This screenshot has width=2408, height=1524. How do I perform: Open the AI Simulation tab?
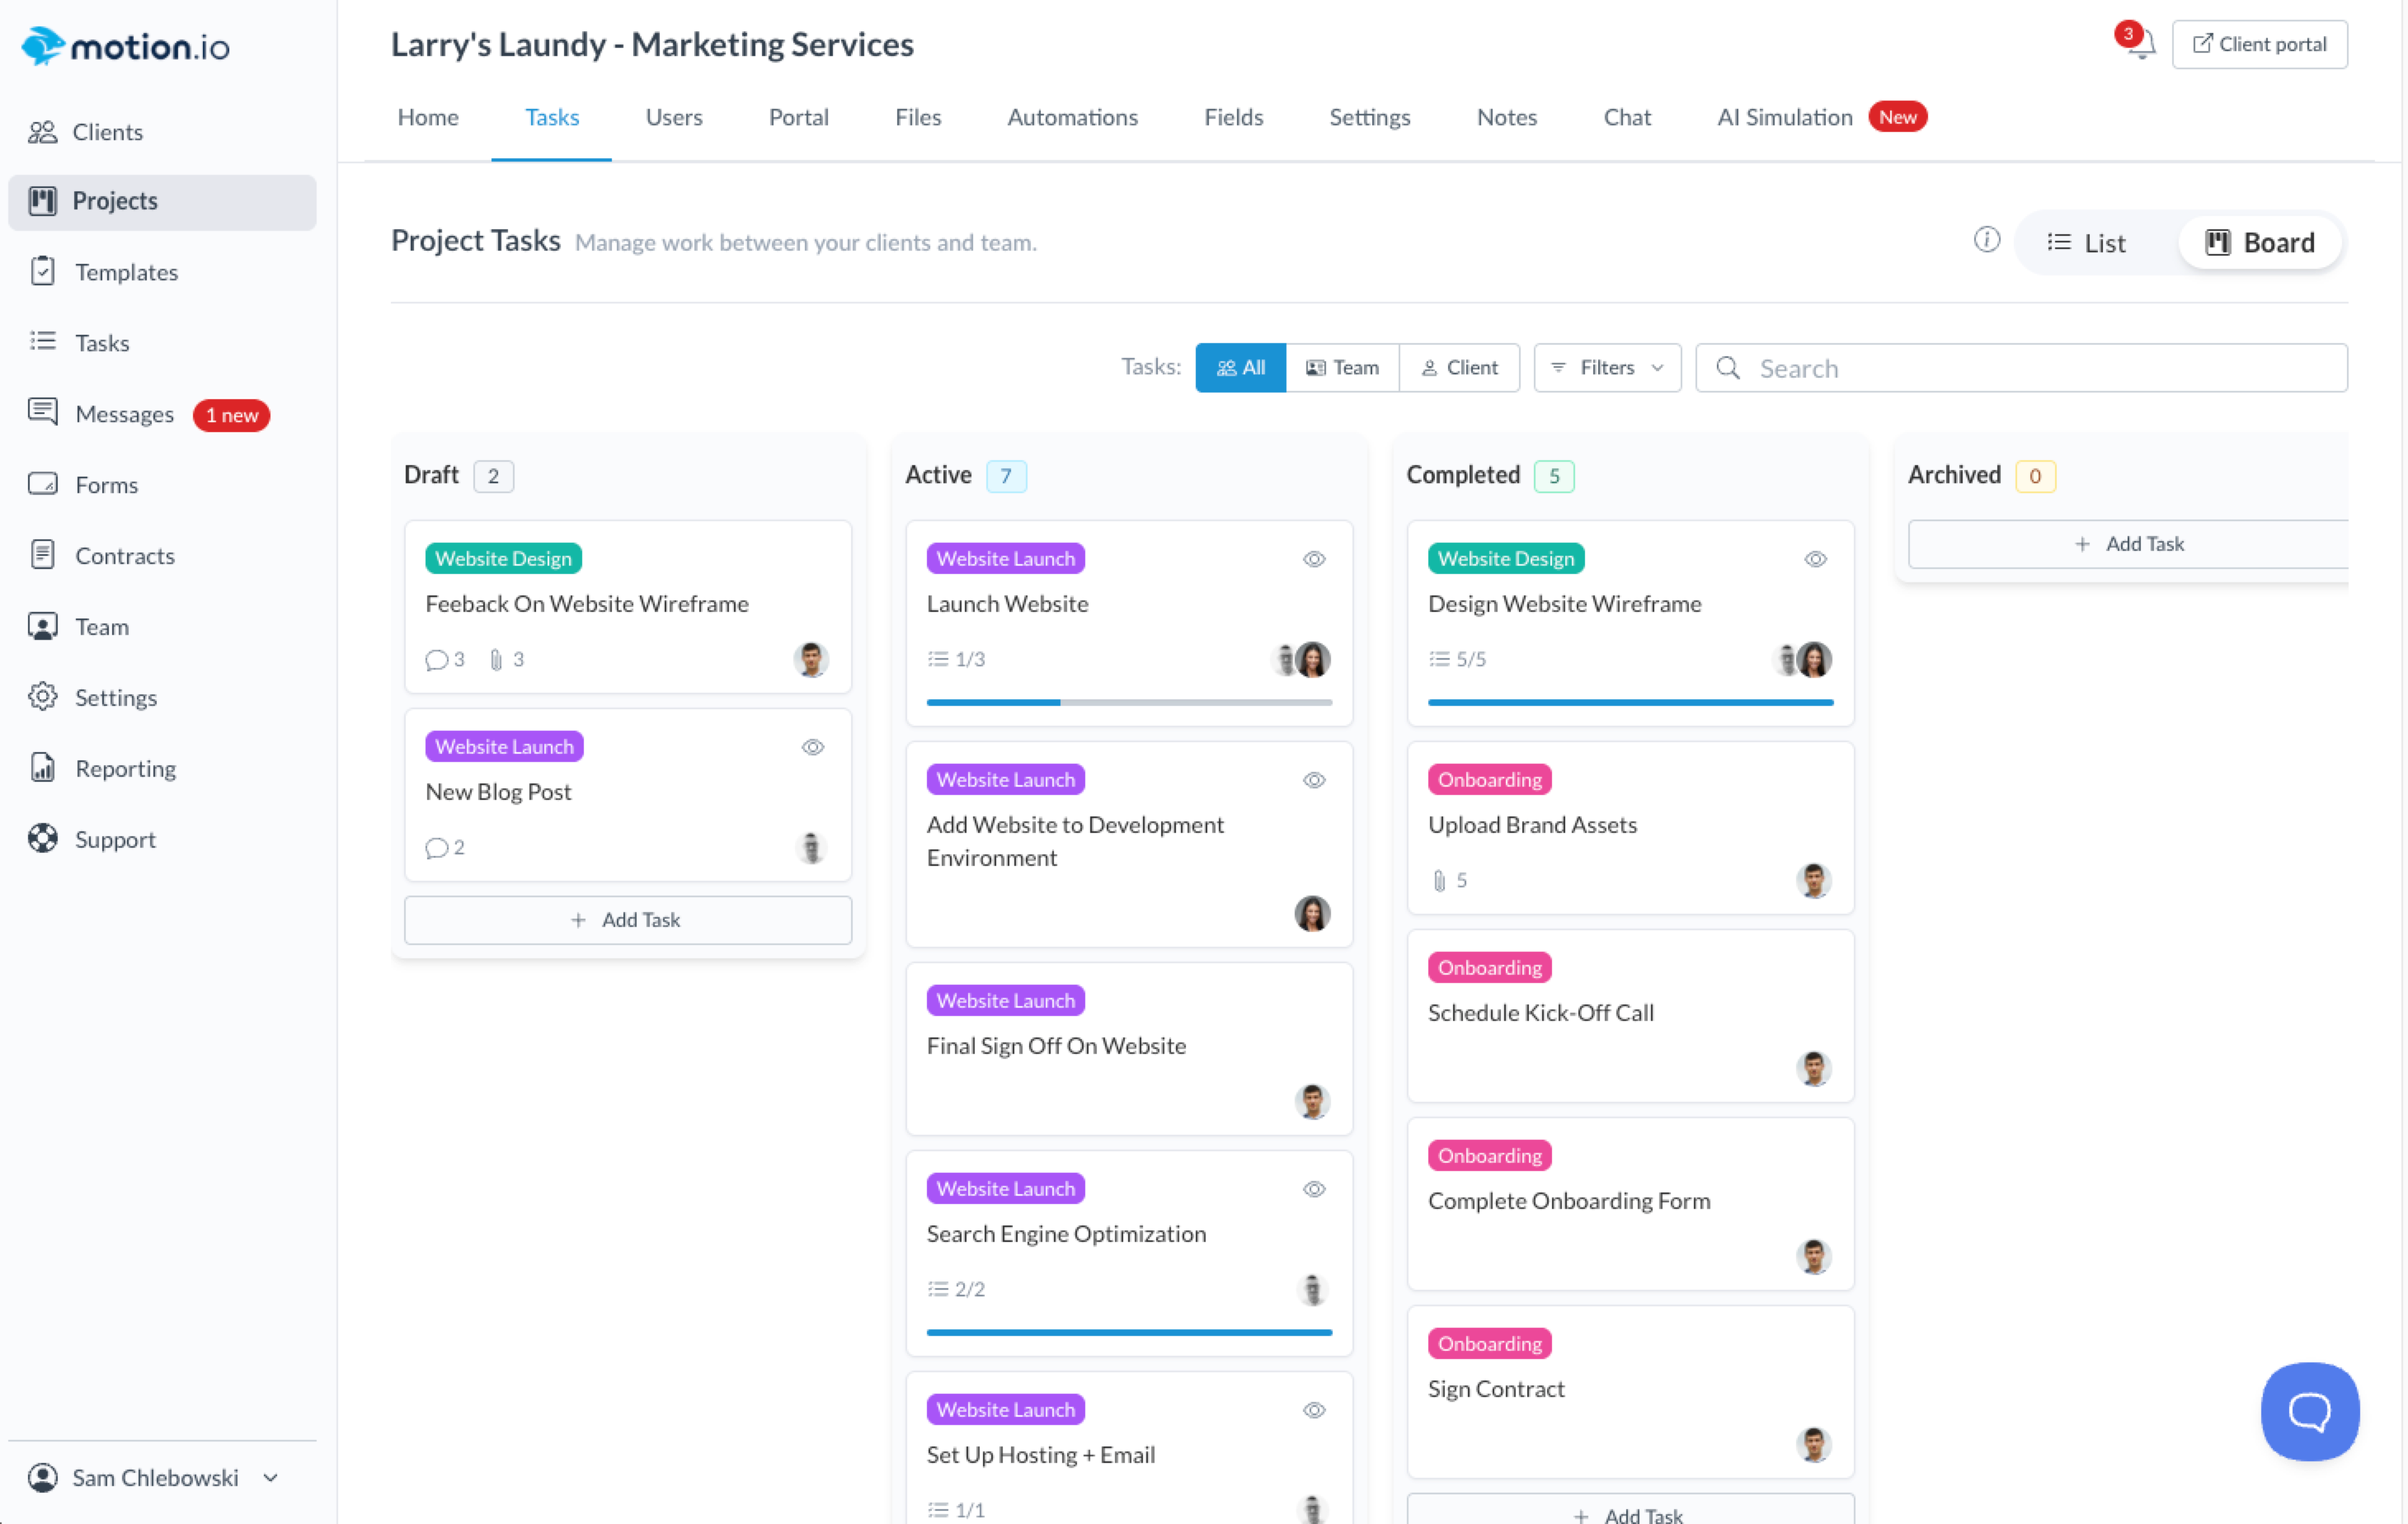(1784, 117)
